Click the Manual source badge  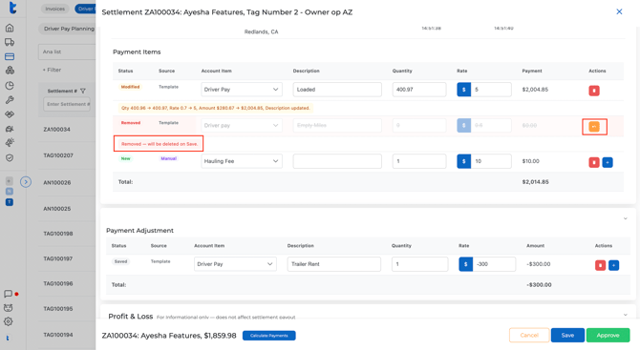click(168, 158)
